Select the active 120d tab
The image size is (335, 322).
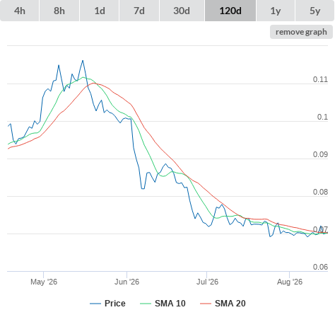pos(230,11)
